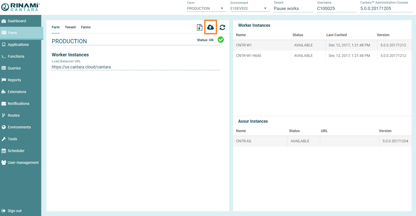Click the green status OK checkmark
The width and height of the screenshot is (416, 216).
pyautogui.click(x=221, y=40)
